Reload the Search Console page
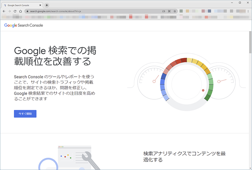The height and width of the screenshot is (170, 252). point(15,11)
